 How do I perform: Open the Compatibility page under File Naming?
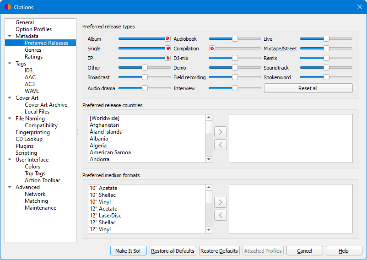tap(41, 125)
